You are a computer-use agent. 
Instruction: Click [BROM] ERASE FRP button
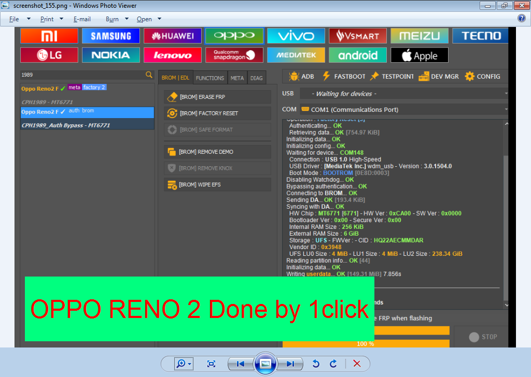click(217, 97)
